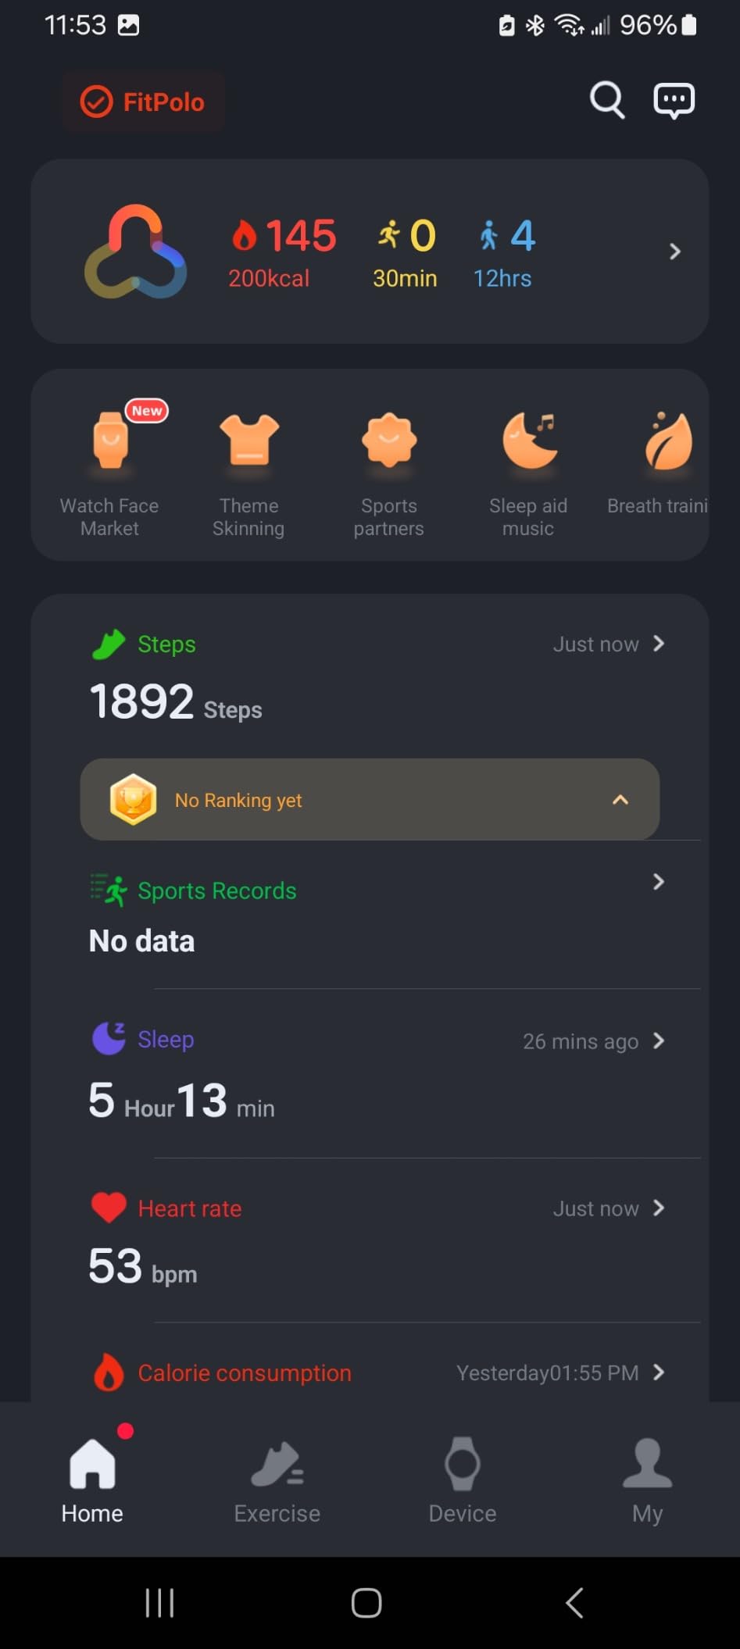Expand activity summary card chevron
This screenshot has width=740, height=1649.
coord(675,252)
